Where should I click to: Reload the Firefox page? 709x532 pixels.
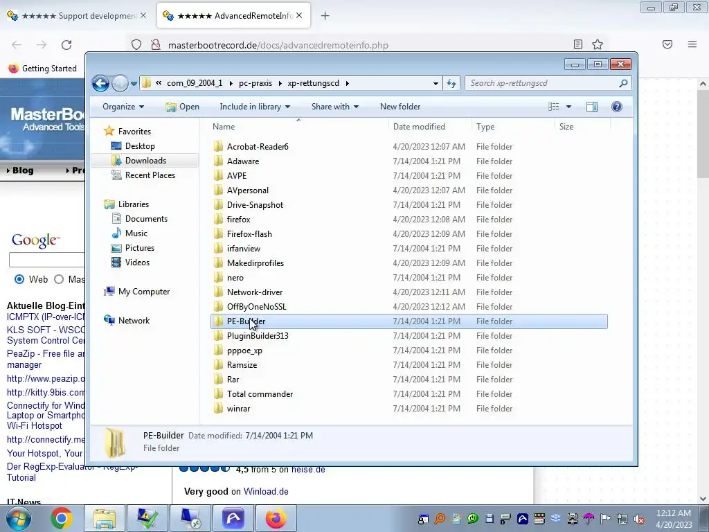pyautogui.click(x=66, y=45)
